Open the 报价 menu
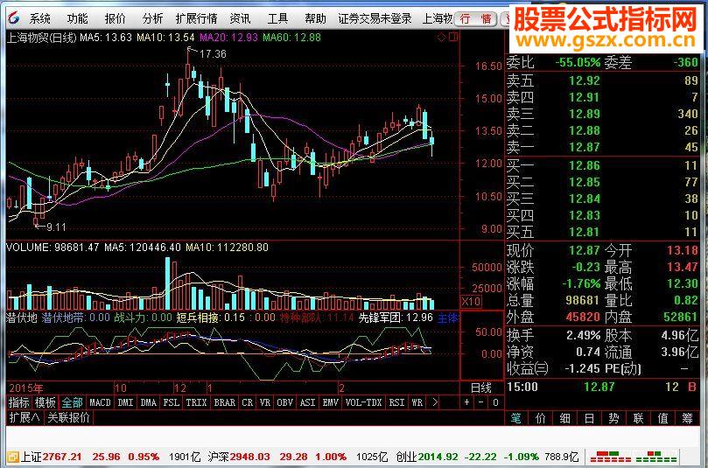The height and width of the screenshot is (468, 708). coord(115,18)
